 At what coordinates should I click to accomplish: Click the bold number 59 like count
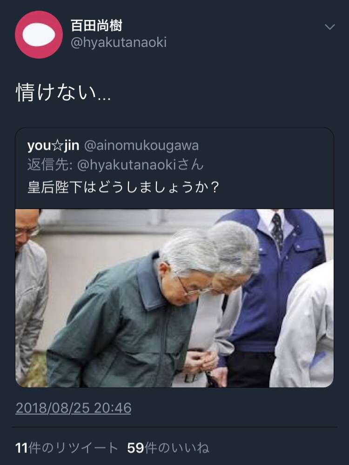pos(135,448)
